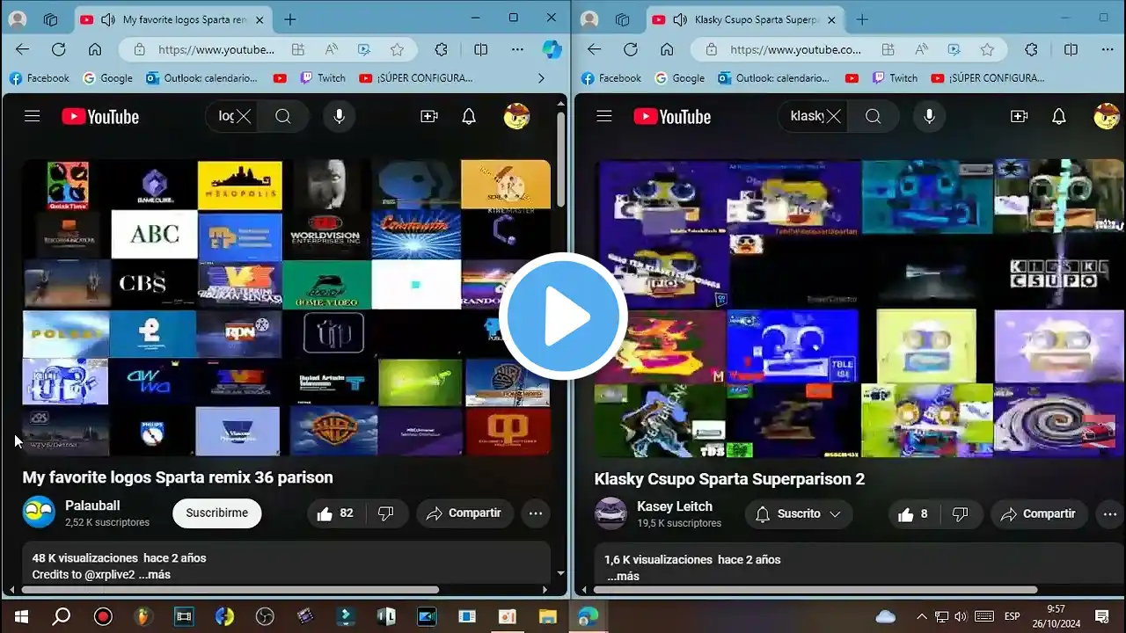This screenshot has height=633, width=1126.
Task: Open a new tab in left browser window
Action: (290, 19)
